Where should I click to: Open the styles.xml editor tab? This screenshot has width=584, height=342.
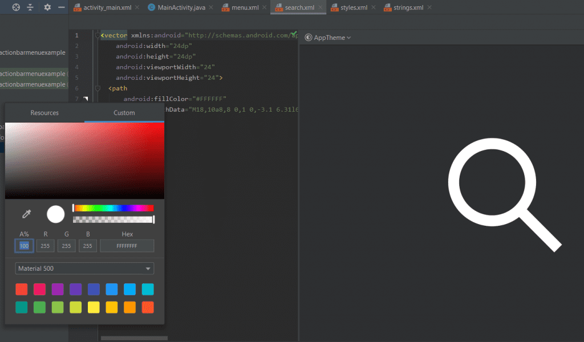click(354, 8)
